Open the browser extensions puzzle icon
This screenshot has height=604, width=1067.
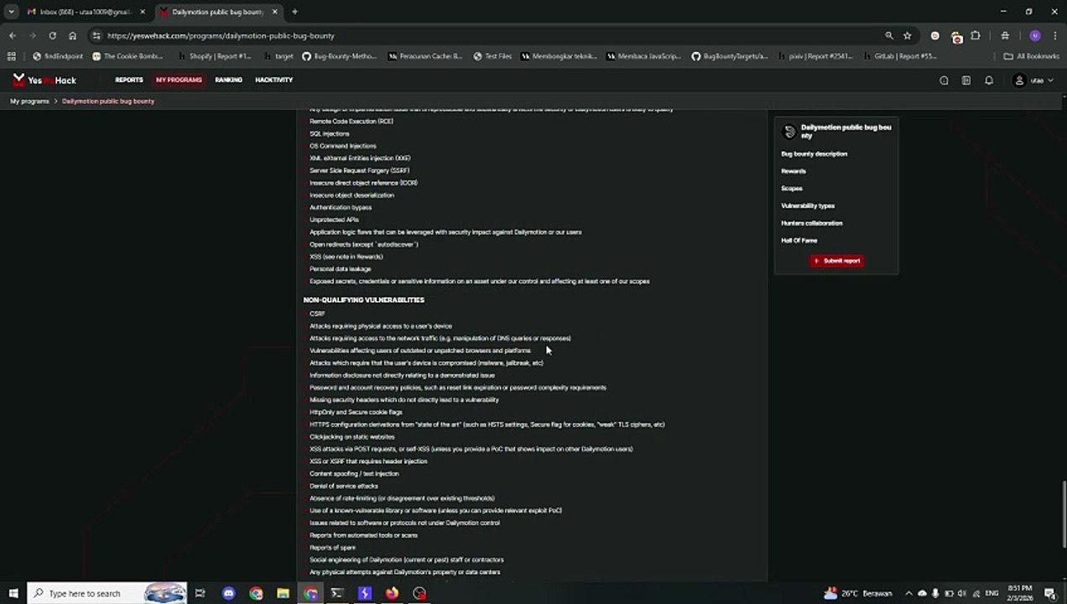click(x=975, y=36)
